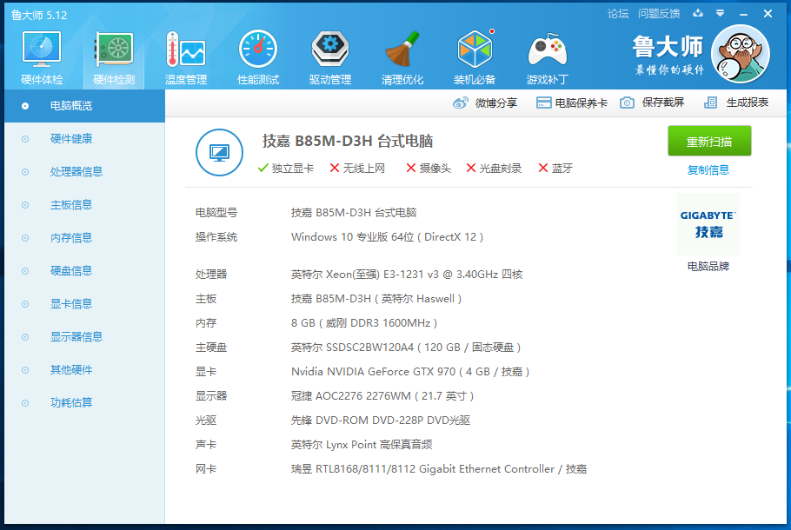Click the title 技嘉 B85M-D3H 台式电脑
The height and width of the screenshot is (530, 791).
click(348, 142)
